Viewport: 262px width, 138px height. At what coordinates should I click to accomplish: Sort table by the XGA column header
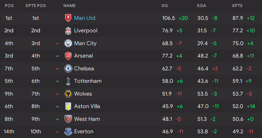coord(201,6)
